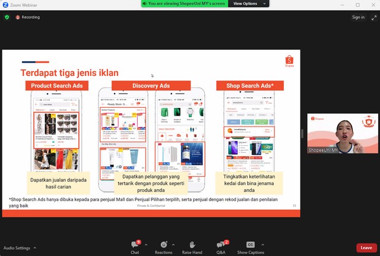Toggle Show Captions
Screen dimensions: 380x256
[x=251, y=245]
